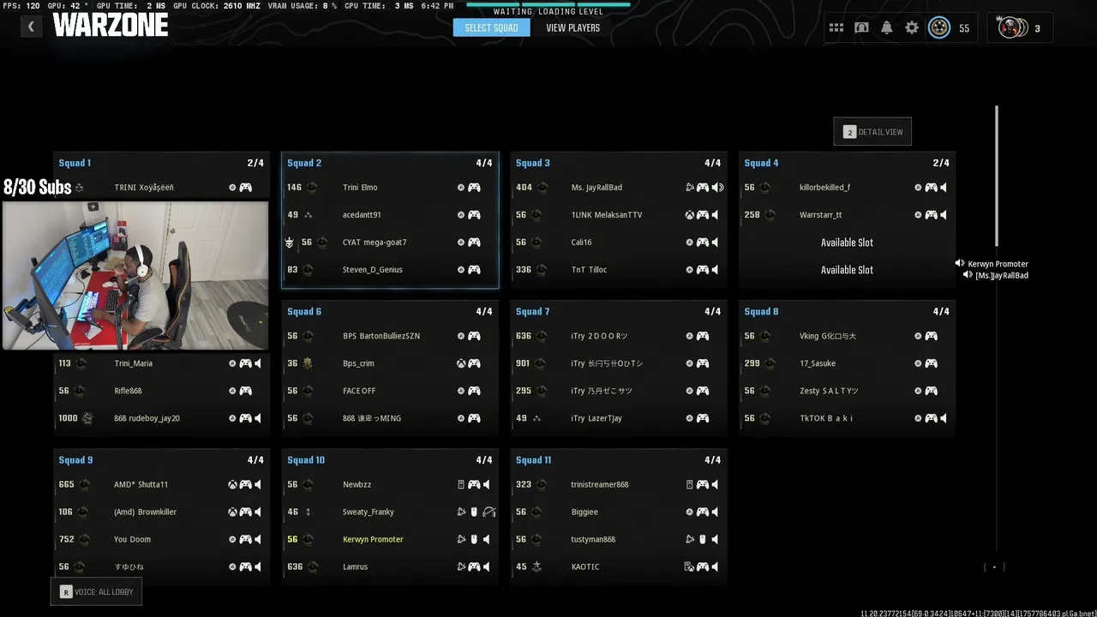The width and height of the screenshot is (1097, 617).
Task: Click controller icon for Rifle868
Action: [x=245, y=391]
